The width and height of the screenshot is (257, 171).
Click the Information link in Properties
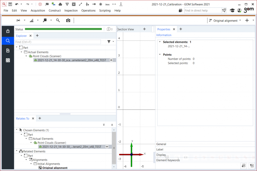[x=164, y=35]
